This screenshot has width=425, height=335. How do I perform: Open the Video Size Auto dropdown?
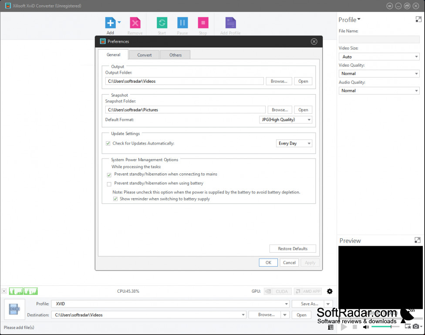(379, 57)
